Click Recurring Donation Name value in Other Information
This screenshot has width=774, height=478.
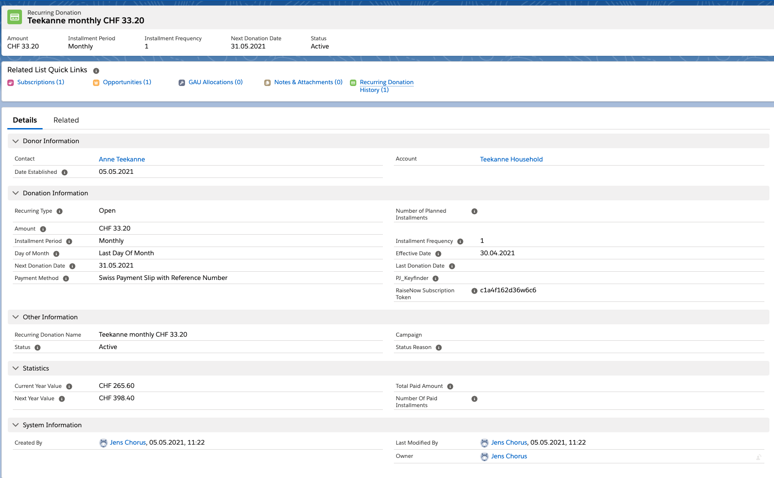coord(143,335)
